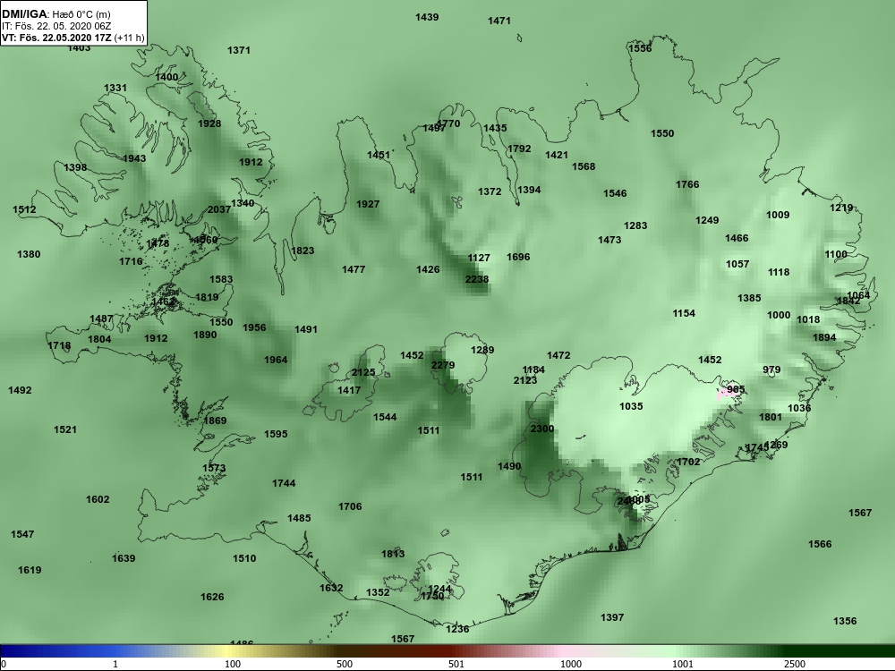
Task: Select the map value 1619
Action: [x=30, y=570]
